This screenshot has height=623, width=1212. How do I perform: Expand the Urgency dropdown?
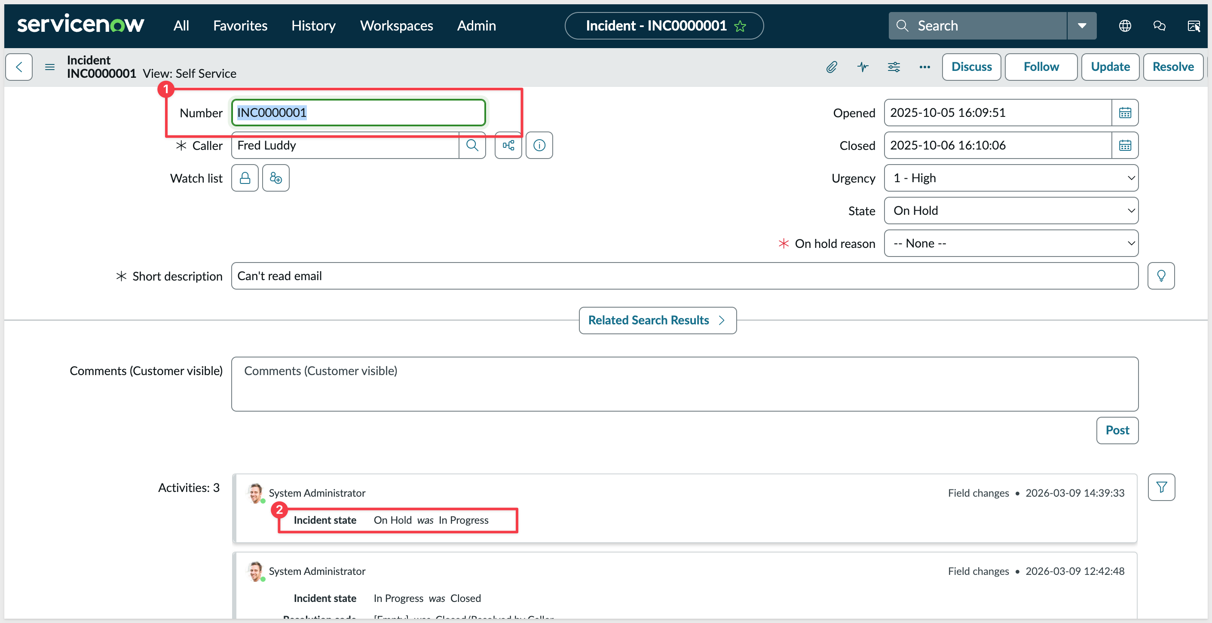pyautogui.click(x=1010, y=178)
